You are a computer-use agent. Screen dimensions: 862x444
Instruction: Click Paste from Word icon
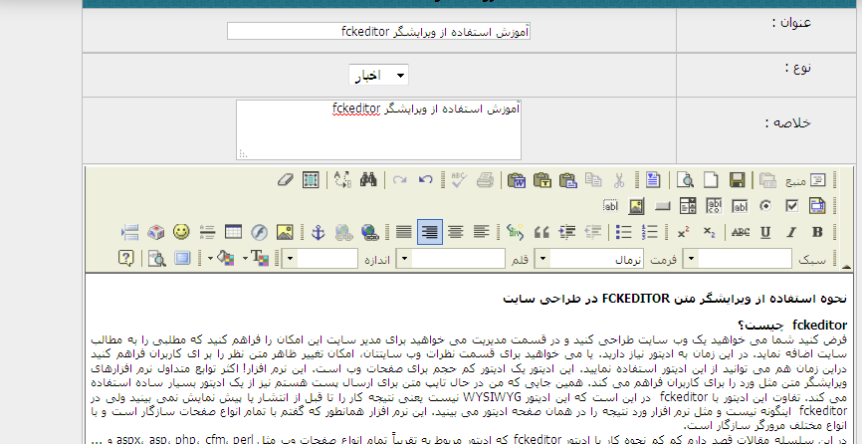tap(517, 179)
